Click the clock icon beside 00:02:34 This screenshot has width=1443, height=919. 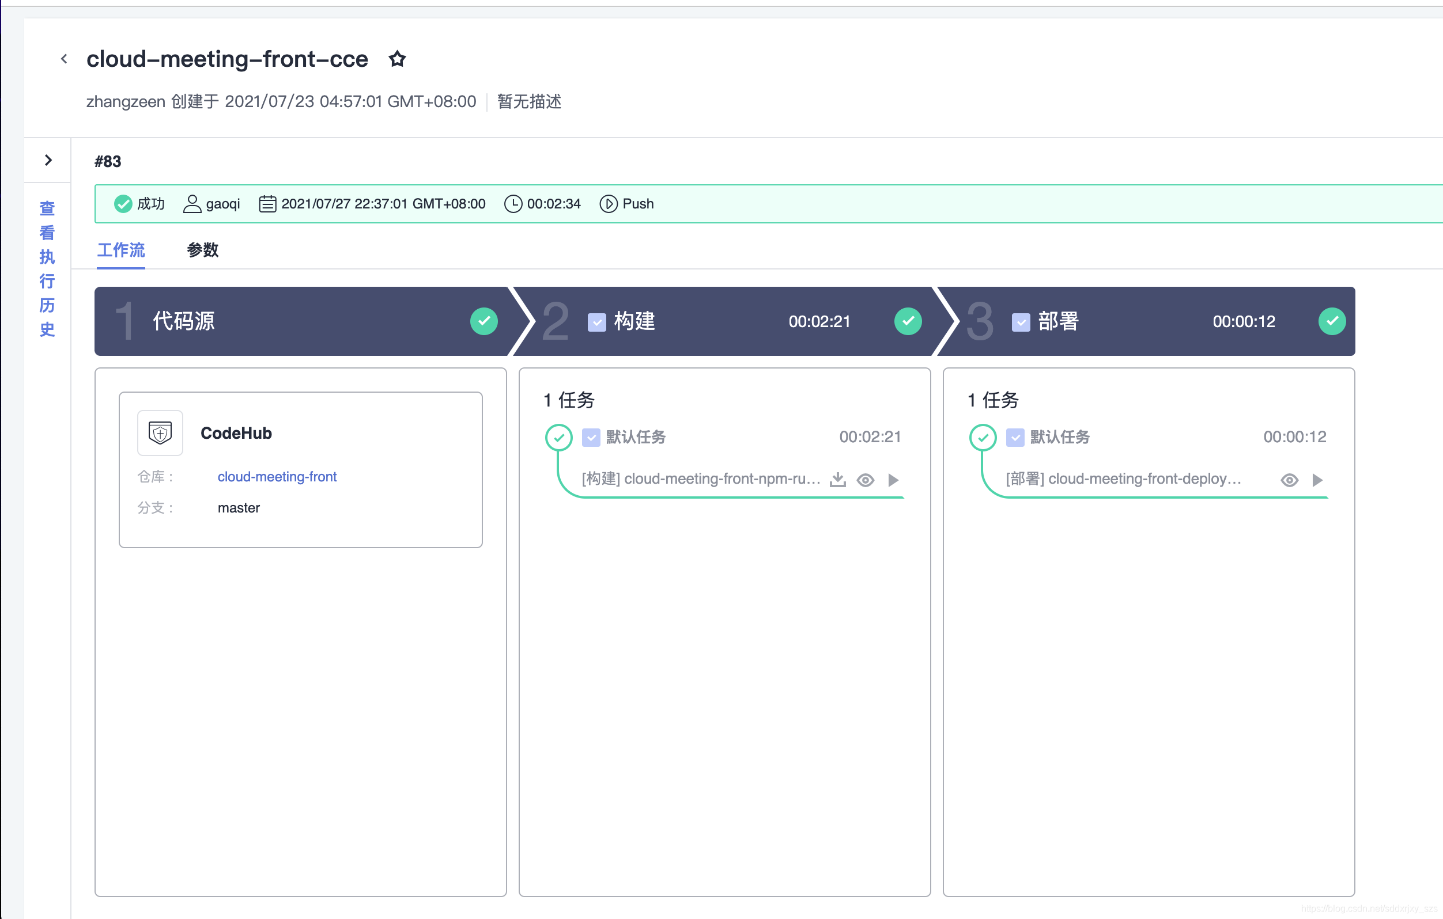click(513, 204)
